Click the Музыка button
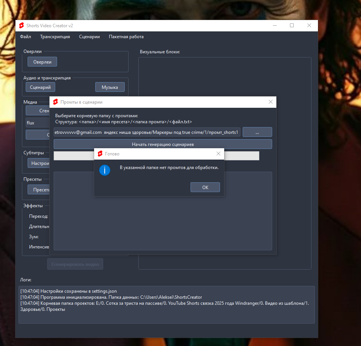Screen dimensions: 361x346 [110, 87]
